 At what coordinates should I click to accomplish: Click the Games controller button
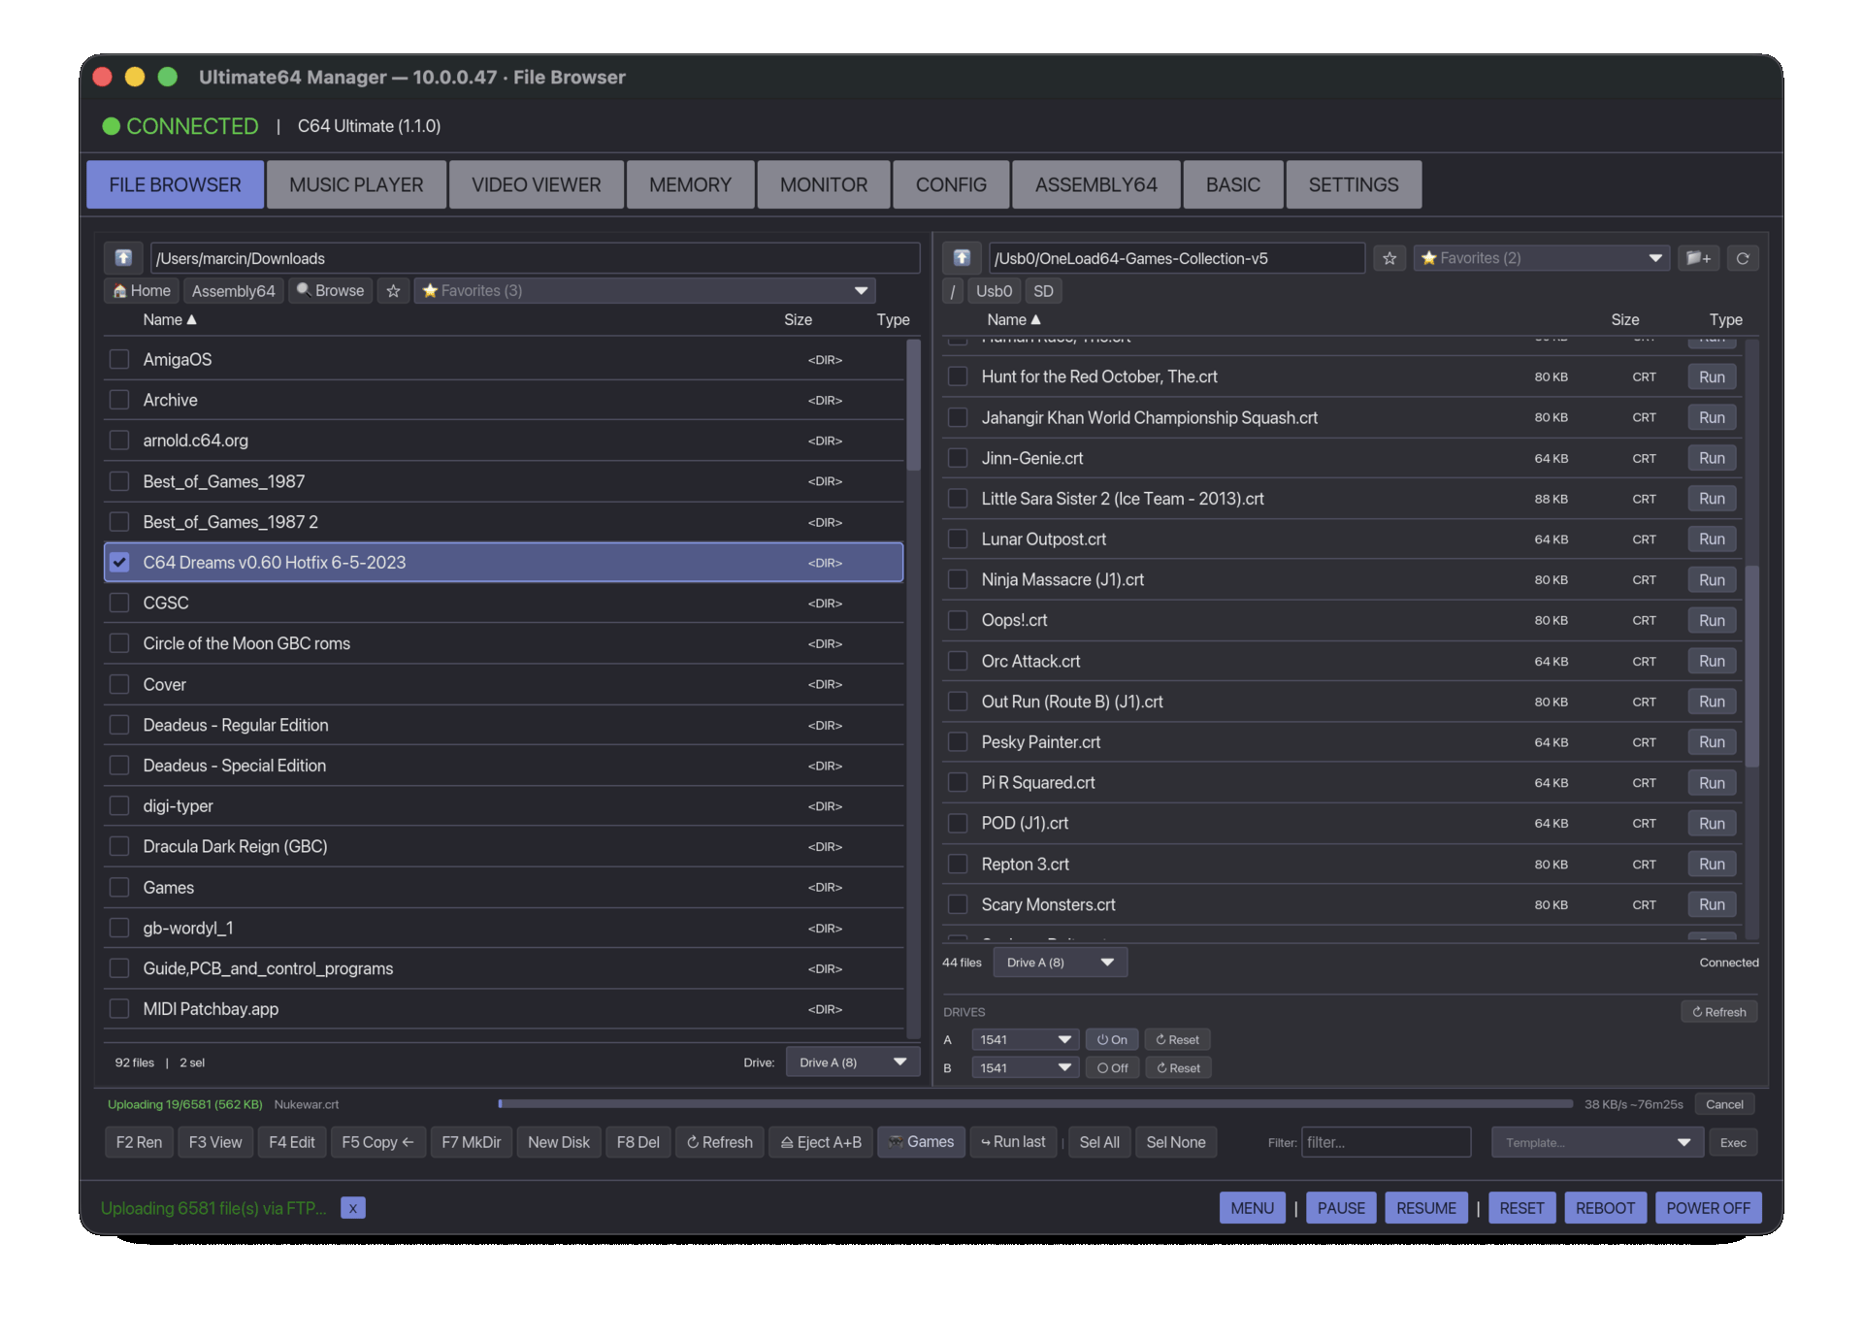(x=921, y=1142)
